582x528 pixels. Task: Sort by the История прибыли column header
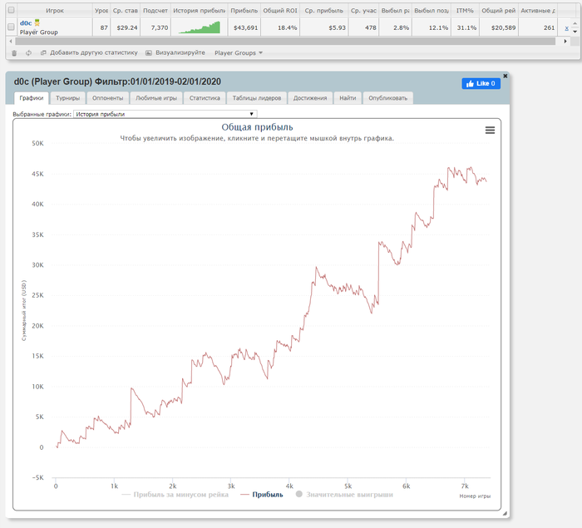pos(200,11)
